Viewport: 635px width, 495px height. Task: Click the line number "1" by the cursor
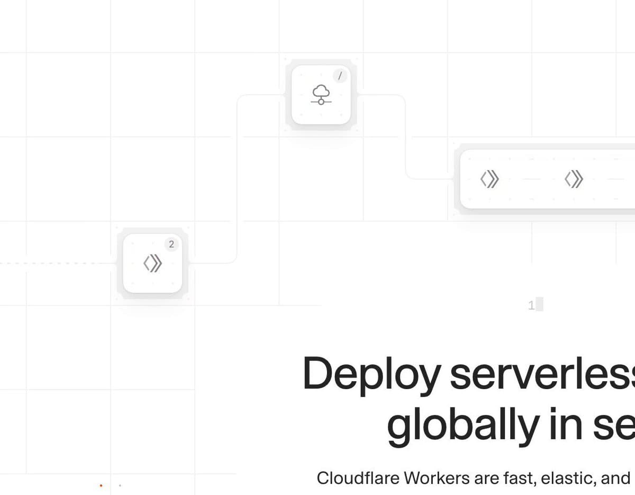click(x=531, y=305)
